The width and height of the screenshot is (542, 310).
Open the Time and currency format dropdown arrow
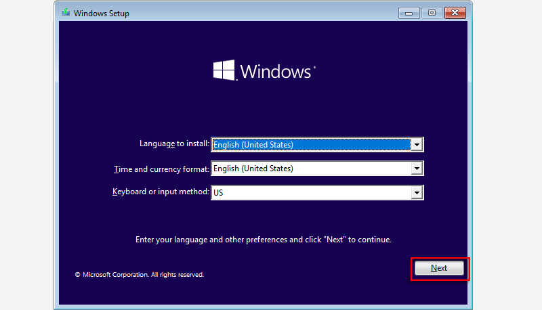point(417,169)
